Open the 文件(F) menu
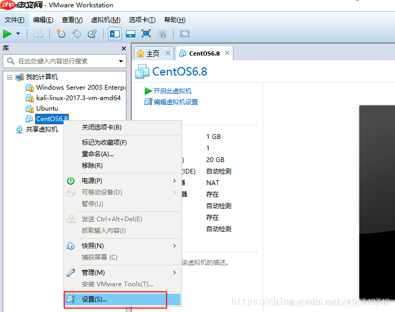395x312 pixels. click(x=14, y=20)
